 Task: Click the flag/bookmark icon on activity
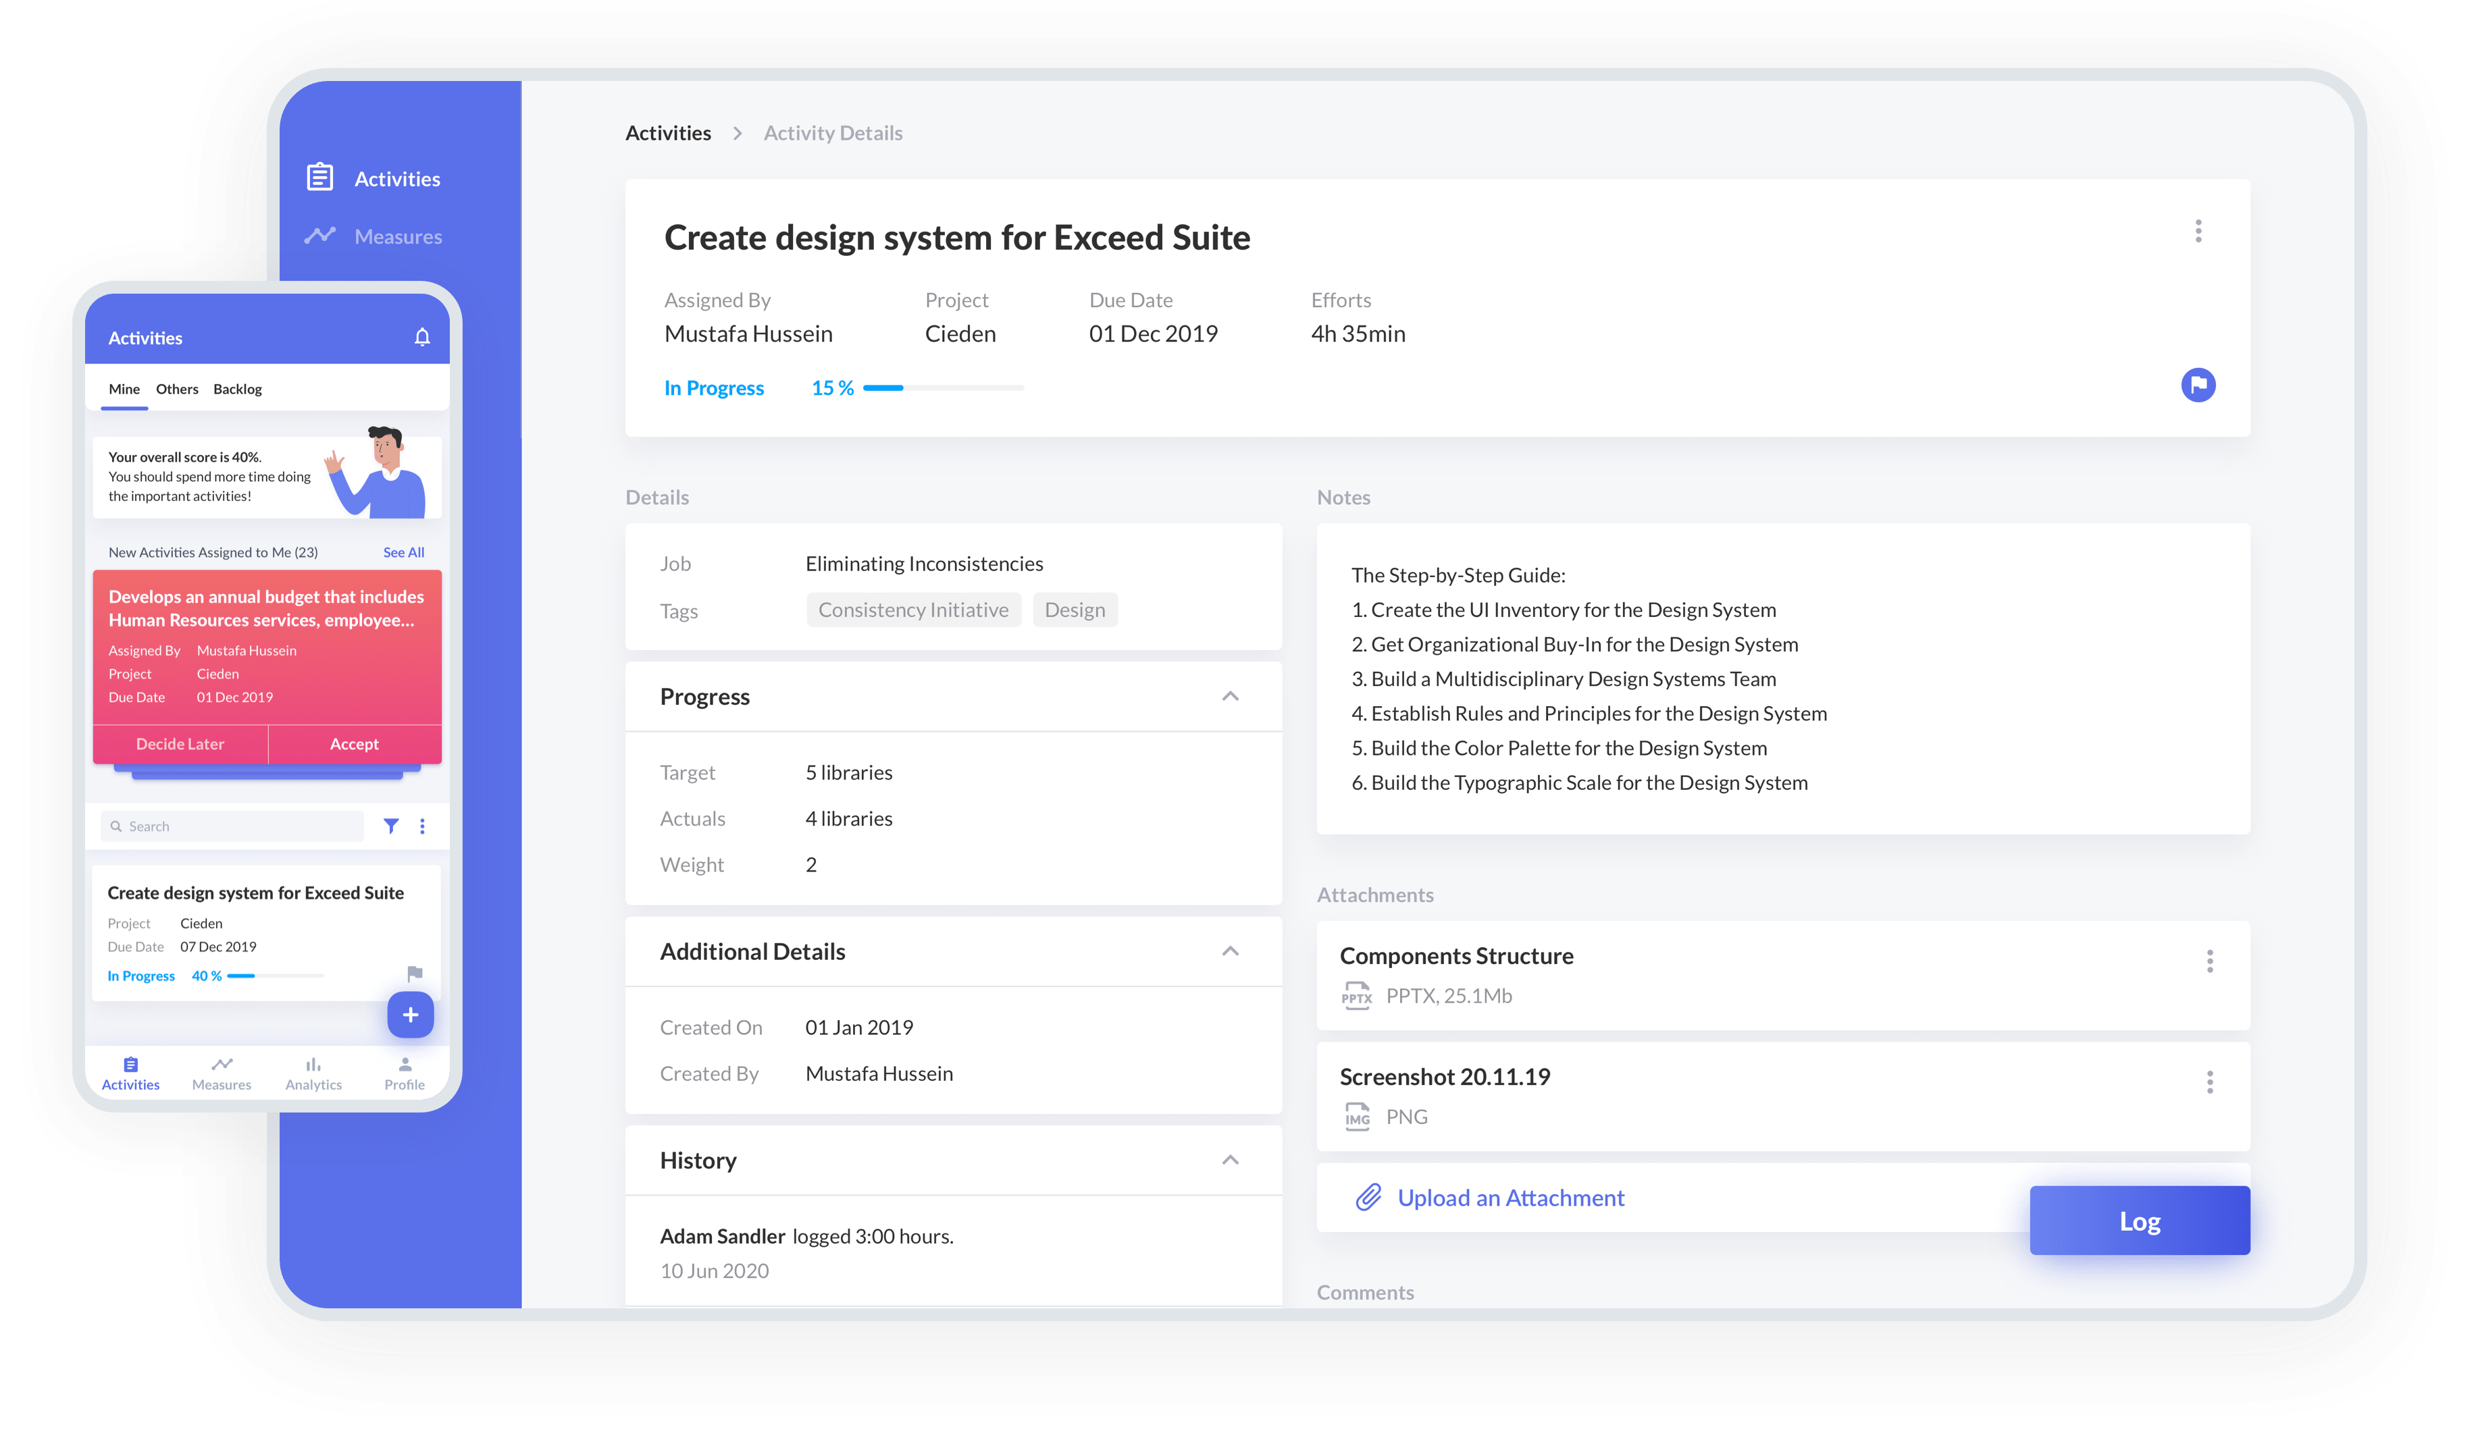pyautogui.click(x=2200, y=385)
